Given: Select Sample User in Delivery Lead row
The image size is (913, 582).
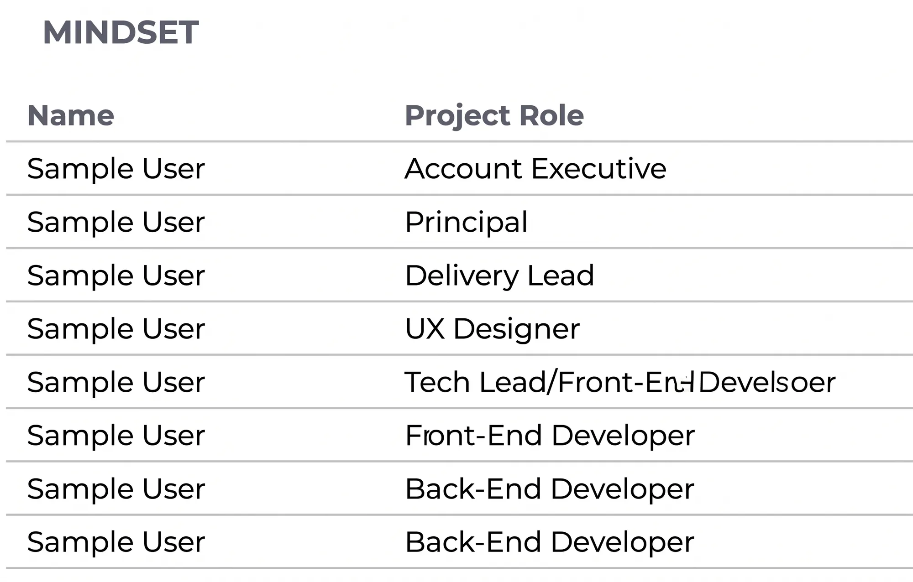Looking at the screenshot, I should pyautogui.click(x=116, y=275).
